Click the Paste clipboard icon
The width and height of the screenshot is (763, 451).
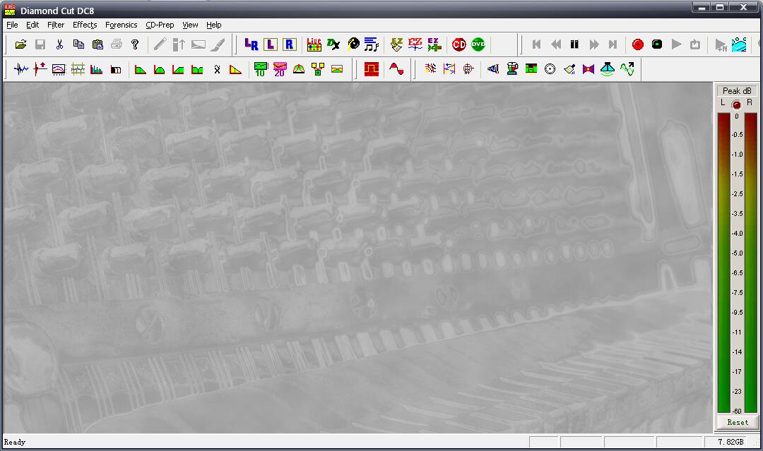[x=97, y=44]
